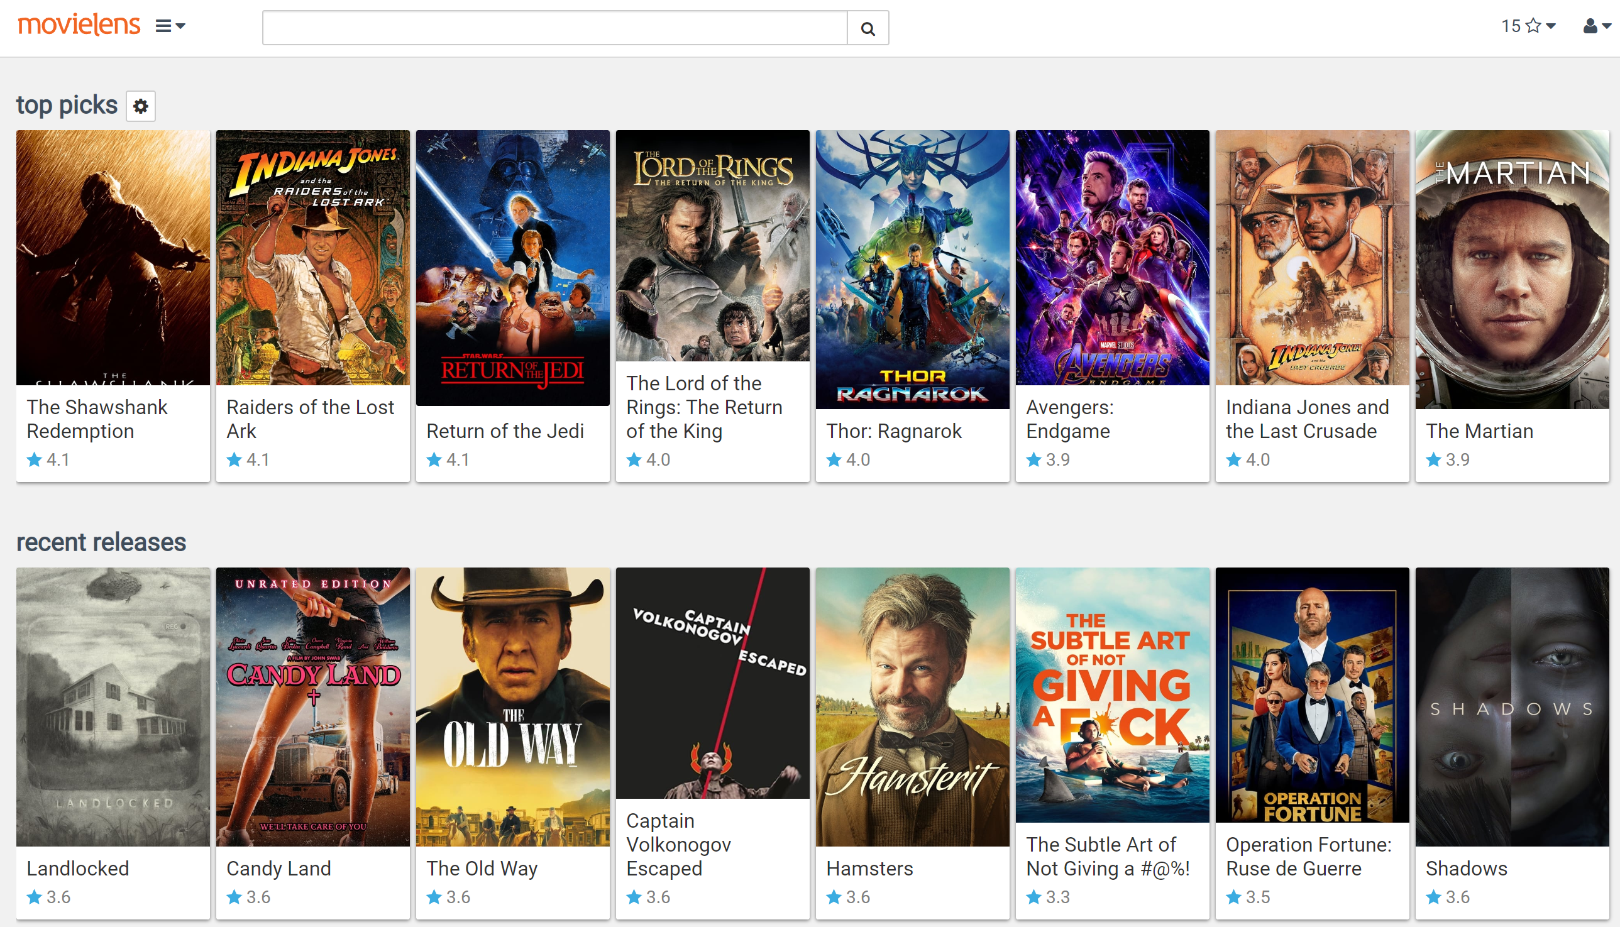Open The Shawshank Redemption poster
This screenshot has height=927, width=1620.
(113, 258)
